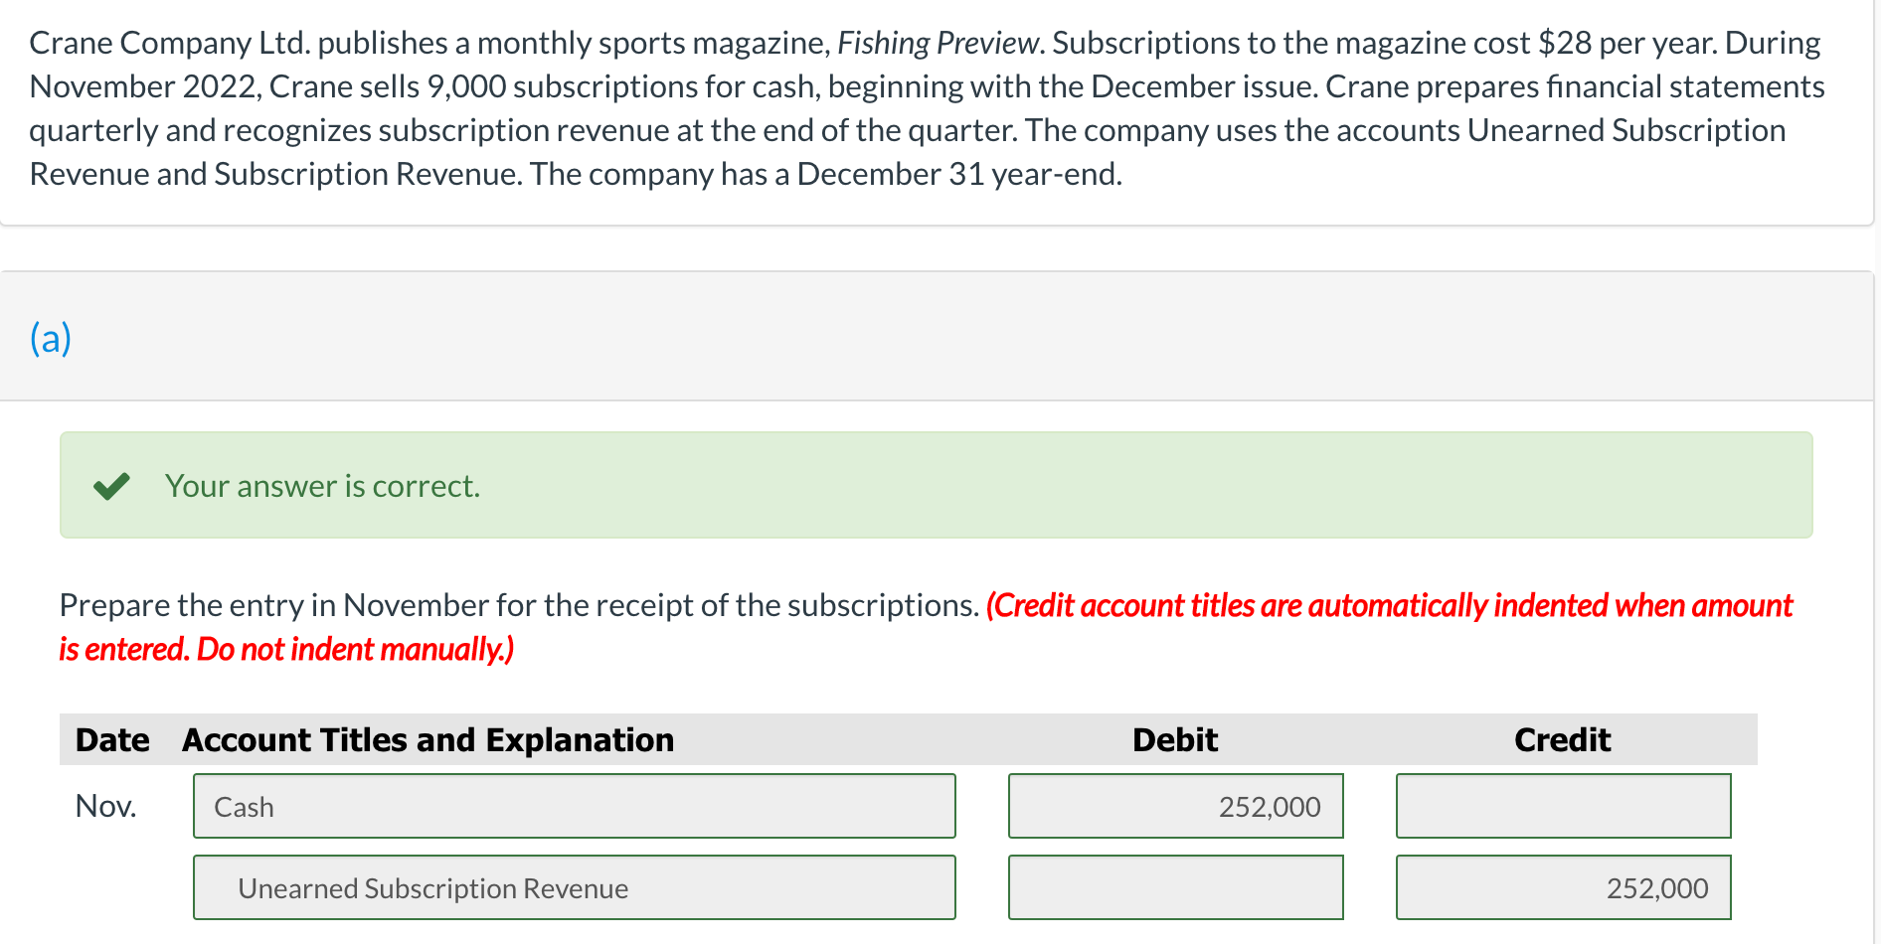1881x944 pixels.
Task: Click the Date column header
Action: coord(111,739)
